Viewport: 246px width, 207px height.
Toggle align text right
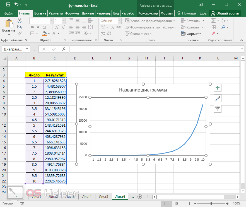[x=84, y=27]
